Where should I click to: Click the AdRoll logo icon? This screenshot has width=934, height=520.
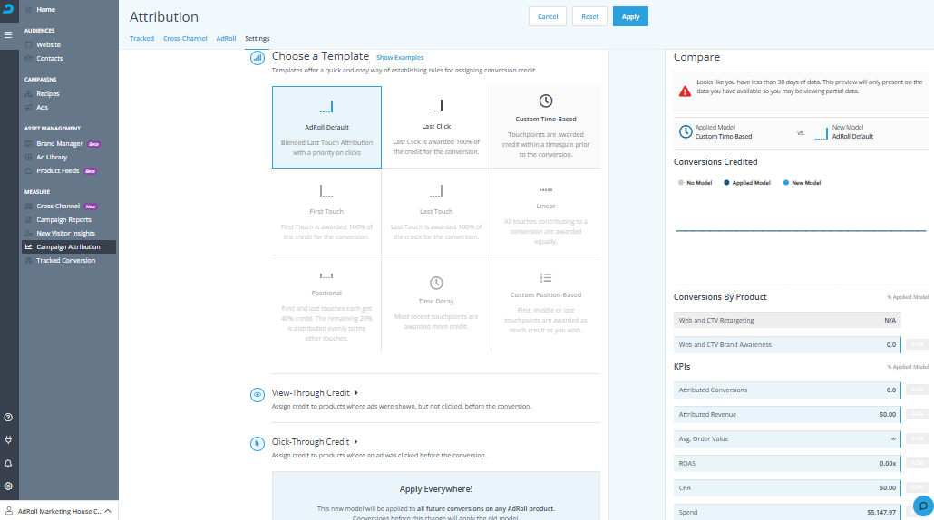[8, 8]
